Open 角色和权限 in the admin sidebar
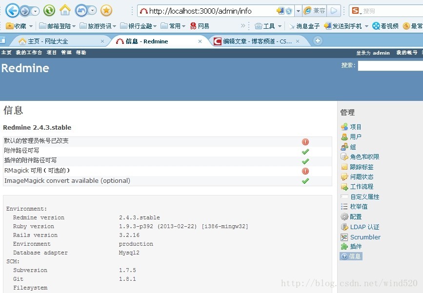This screenshot has height=293, width=423. tap(364, 157)
